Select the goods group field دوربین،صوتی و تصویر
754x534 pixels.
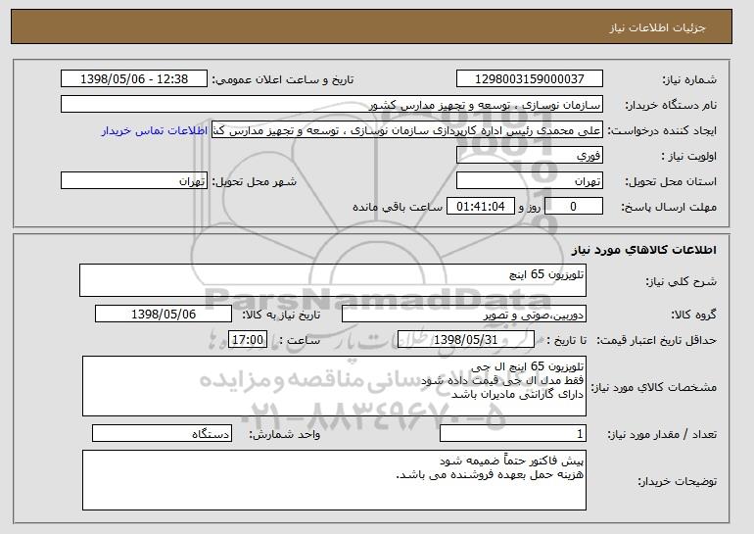coord(464,315)
